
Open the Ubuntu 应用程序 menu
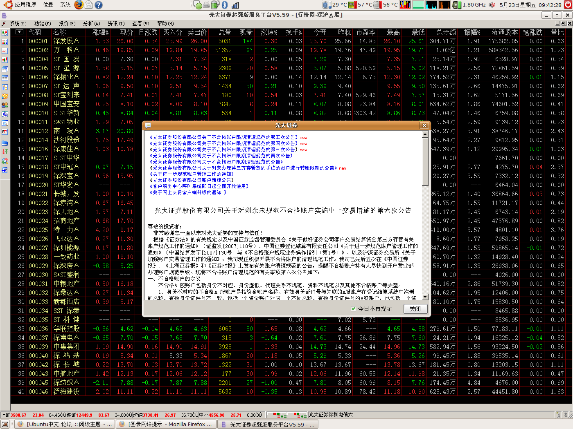click(21, 5)
